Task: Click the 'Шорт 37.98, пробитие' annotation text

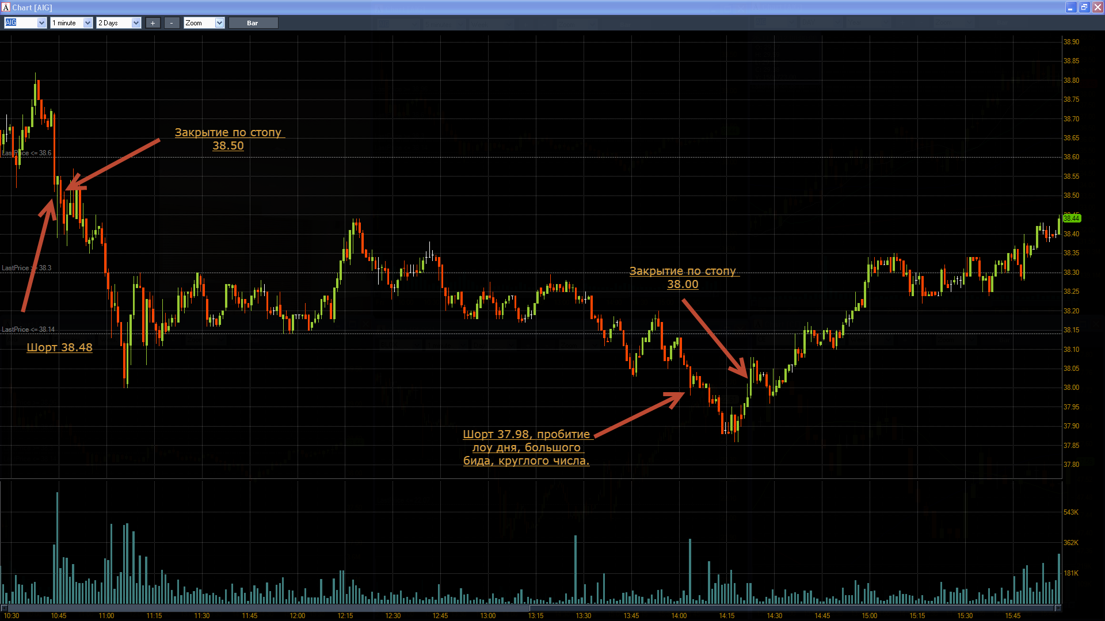Action: coord(527,434)
